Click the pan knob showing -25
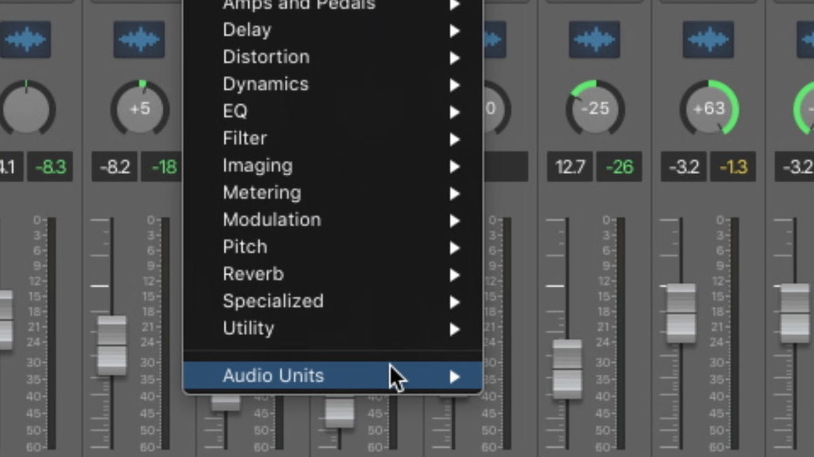Screen dimensions: 814x457 pyautogui.click(x=595, y=108)
